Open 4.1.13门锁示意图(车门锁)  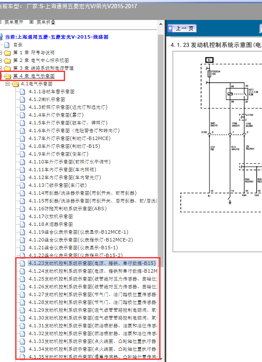point(58,186)
